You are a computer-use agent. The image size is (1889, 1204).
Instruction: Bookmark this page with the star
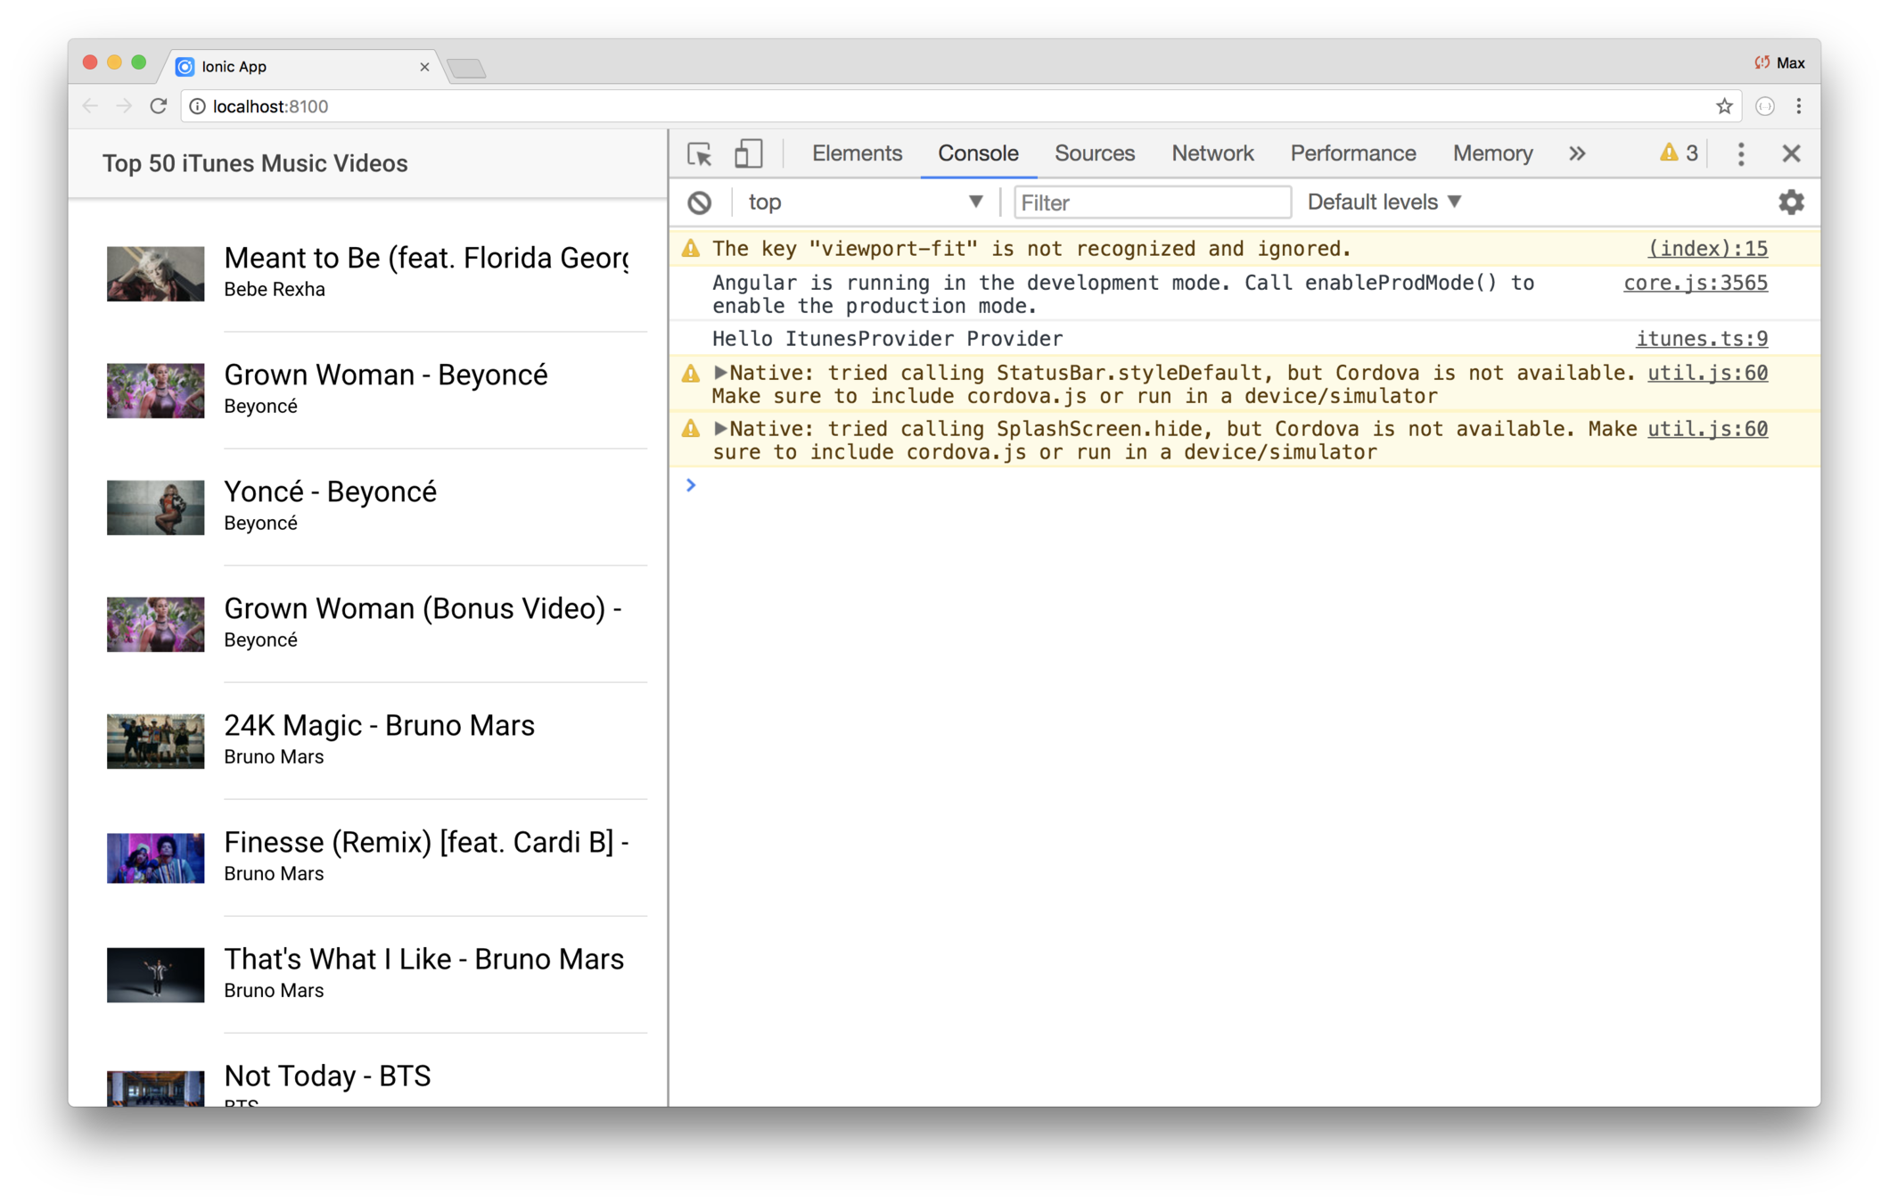(x=1724, y=106)
